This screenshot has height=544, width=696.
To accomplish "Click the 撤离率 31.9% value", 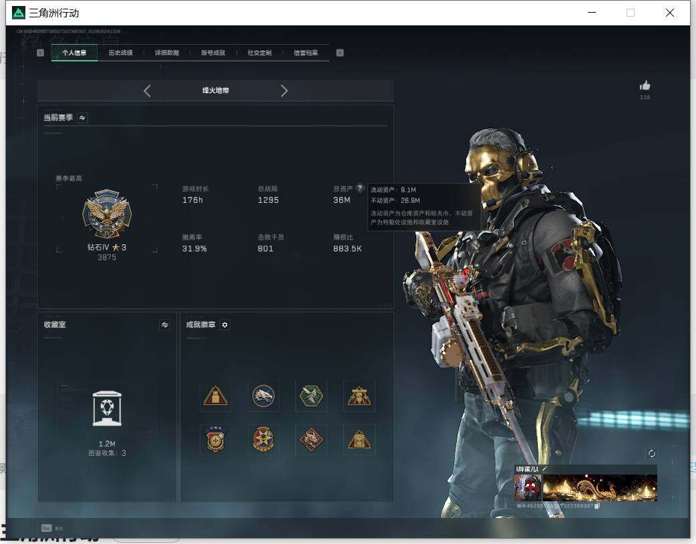I will pos(194,248).
